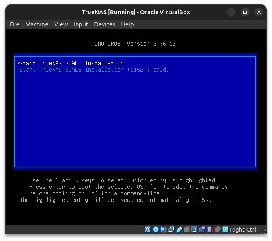The width and height of the screenshot is (272, 241).
Task: Click the Right Ctrl host key label
Action: [243, 230]
